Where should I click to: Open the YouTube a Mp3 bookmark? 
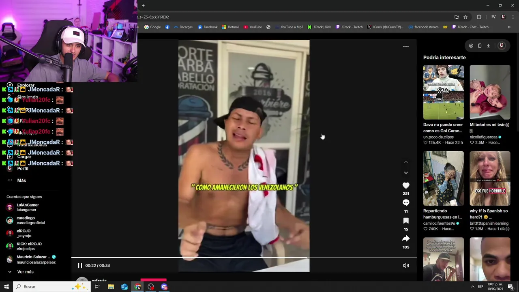pos(289,27)
